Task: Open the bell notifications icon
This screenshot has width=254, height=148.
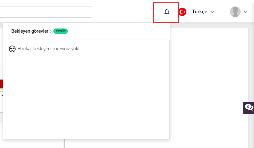Action: click(x=167, y=12)
